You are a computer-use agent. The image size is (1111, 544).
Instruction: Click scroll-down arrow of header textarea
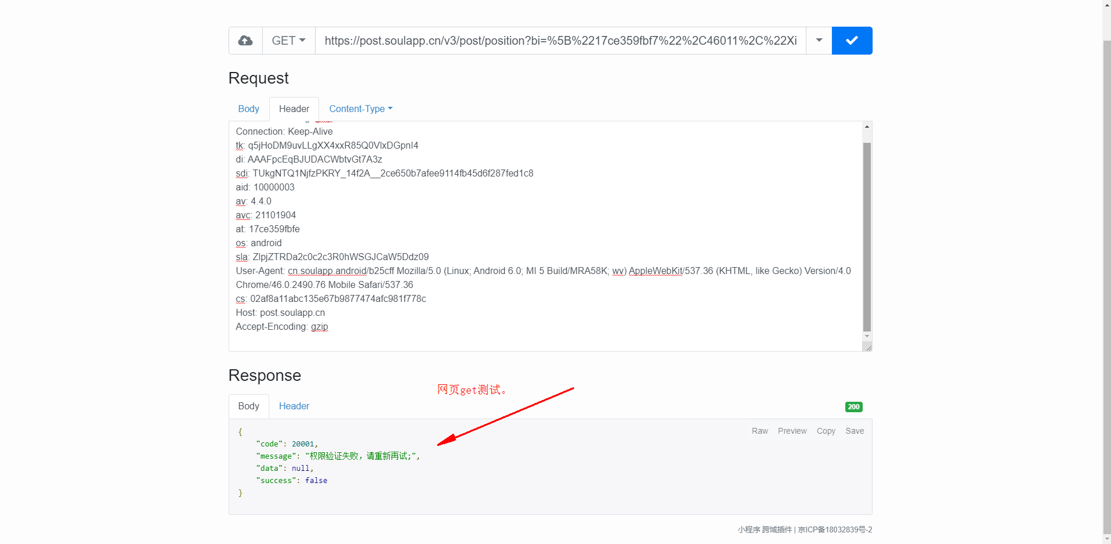click(x=867, y=336)
